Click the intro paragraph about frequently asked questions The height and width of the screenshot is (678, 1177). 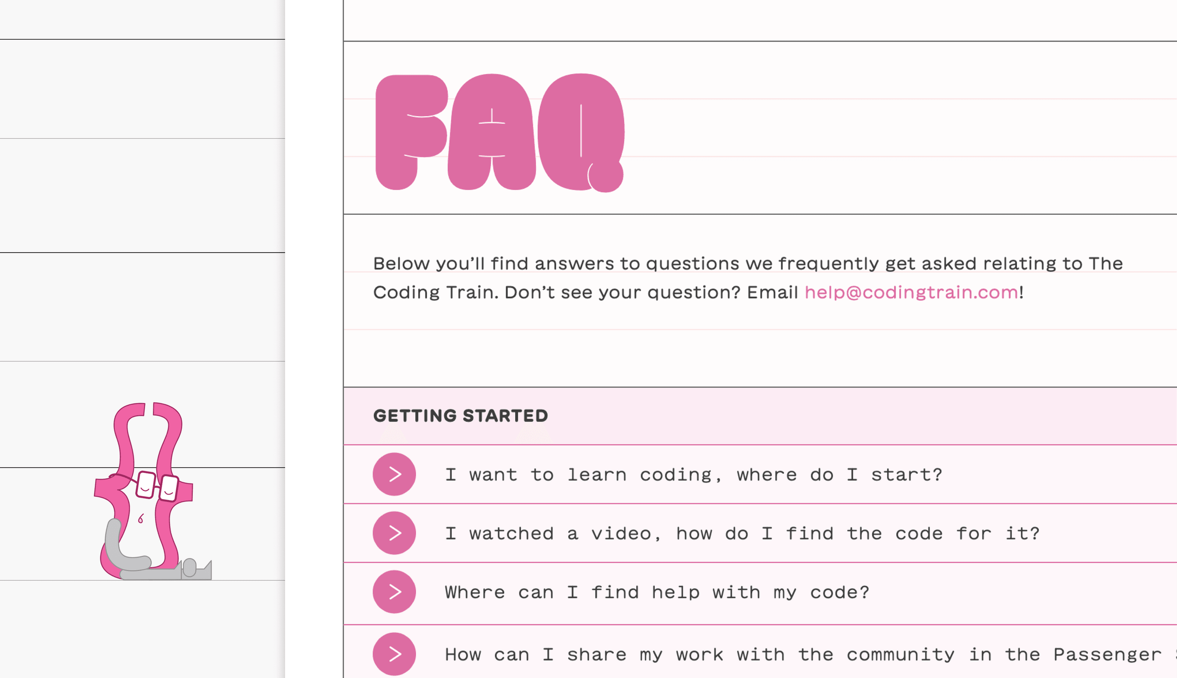747,278
